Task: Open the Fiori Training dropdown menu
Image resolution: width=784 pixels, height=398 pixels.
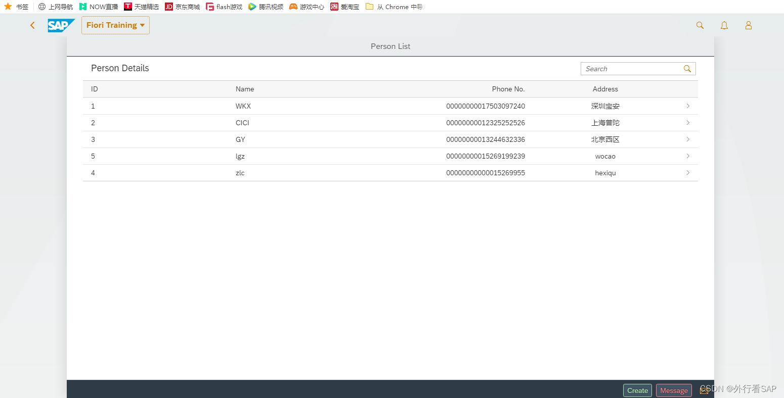Action: (115, 25)
